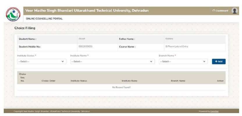Image resolution: width=242 pixels, height=116 pixels.
Task: Open the Institute Status dropdown
Action: click(42, 61)
